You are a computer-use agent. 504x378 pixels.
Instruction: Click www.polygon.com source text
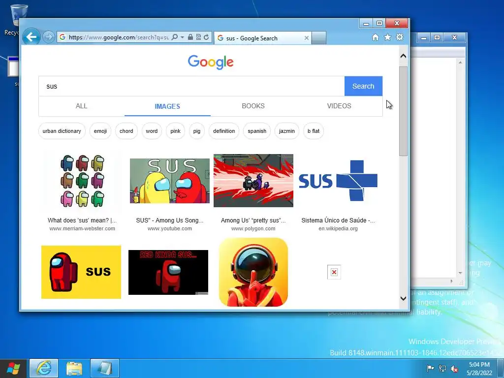point(253,228)
